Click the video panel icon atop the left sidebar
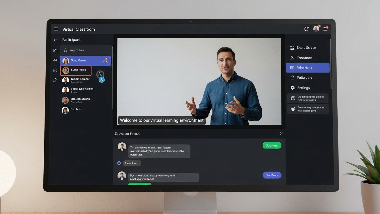This screenshot has height=214, width=380. point(55,50)
